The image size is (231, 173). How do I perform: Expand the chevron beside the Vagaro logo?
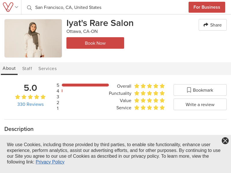[16, 7]
